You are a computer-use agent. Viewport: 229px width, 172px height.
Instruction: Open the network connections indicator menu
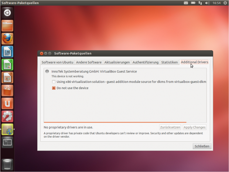pyautogui.click(x=200, y=3)
